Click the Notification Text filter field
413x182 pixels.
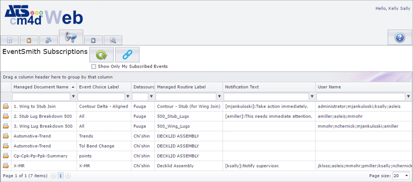click(x=266, y=97)
